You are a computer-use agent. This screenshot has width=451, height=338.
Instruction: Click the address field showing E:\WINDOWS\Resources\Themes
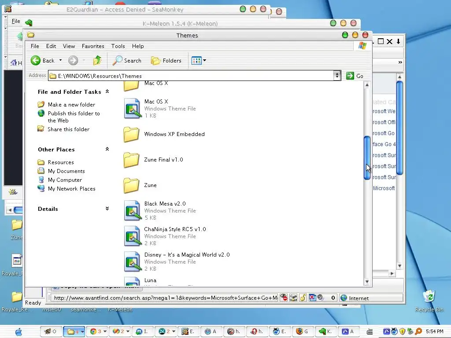coord(191,76)
